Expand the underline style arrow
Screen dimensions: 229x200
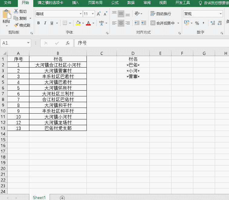click(57, 23)
